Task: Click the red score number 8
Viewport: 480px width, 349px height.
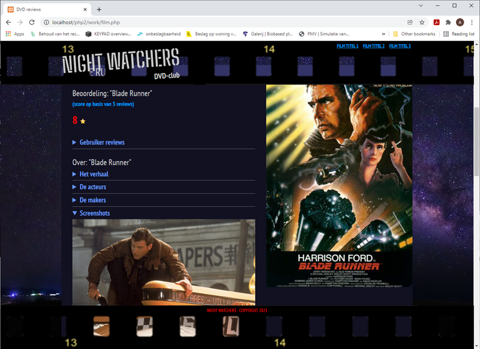Action: [75, 120]
